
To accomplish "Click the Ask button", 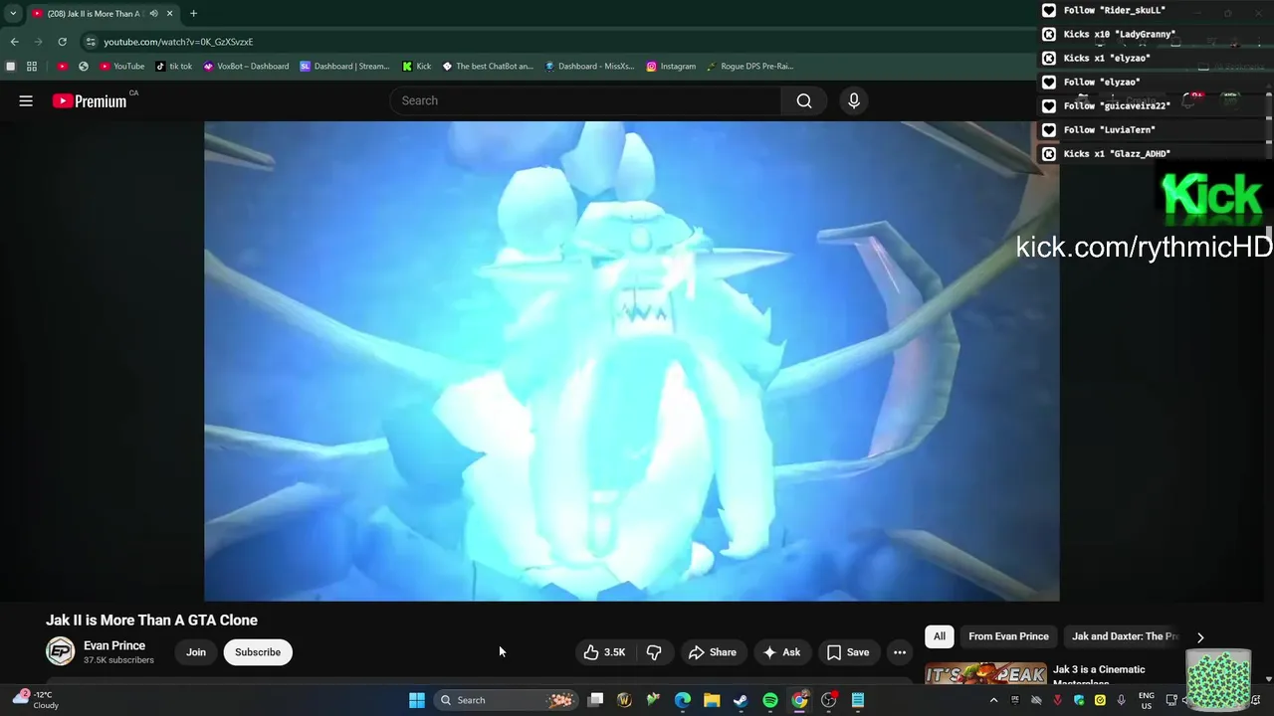I will click(x=781, y=652).
